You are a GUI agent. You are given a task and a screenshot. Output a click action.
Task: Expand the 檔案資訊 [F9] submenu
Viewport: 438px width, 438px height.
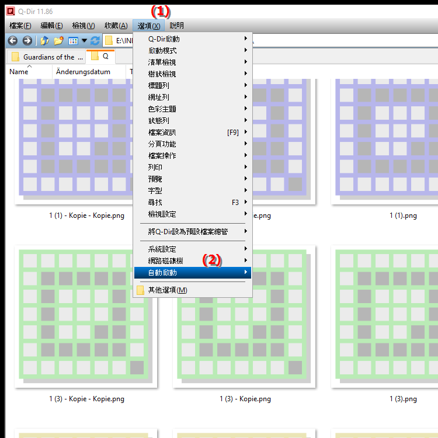pyautogui.click(x=193, y=133)
